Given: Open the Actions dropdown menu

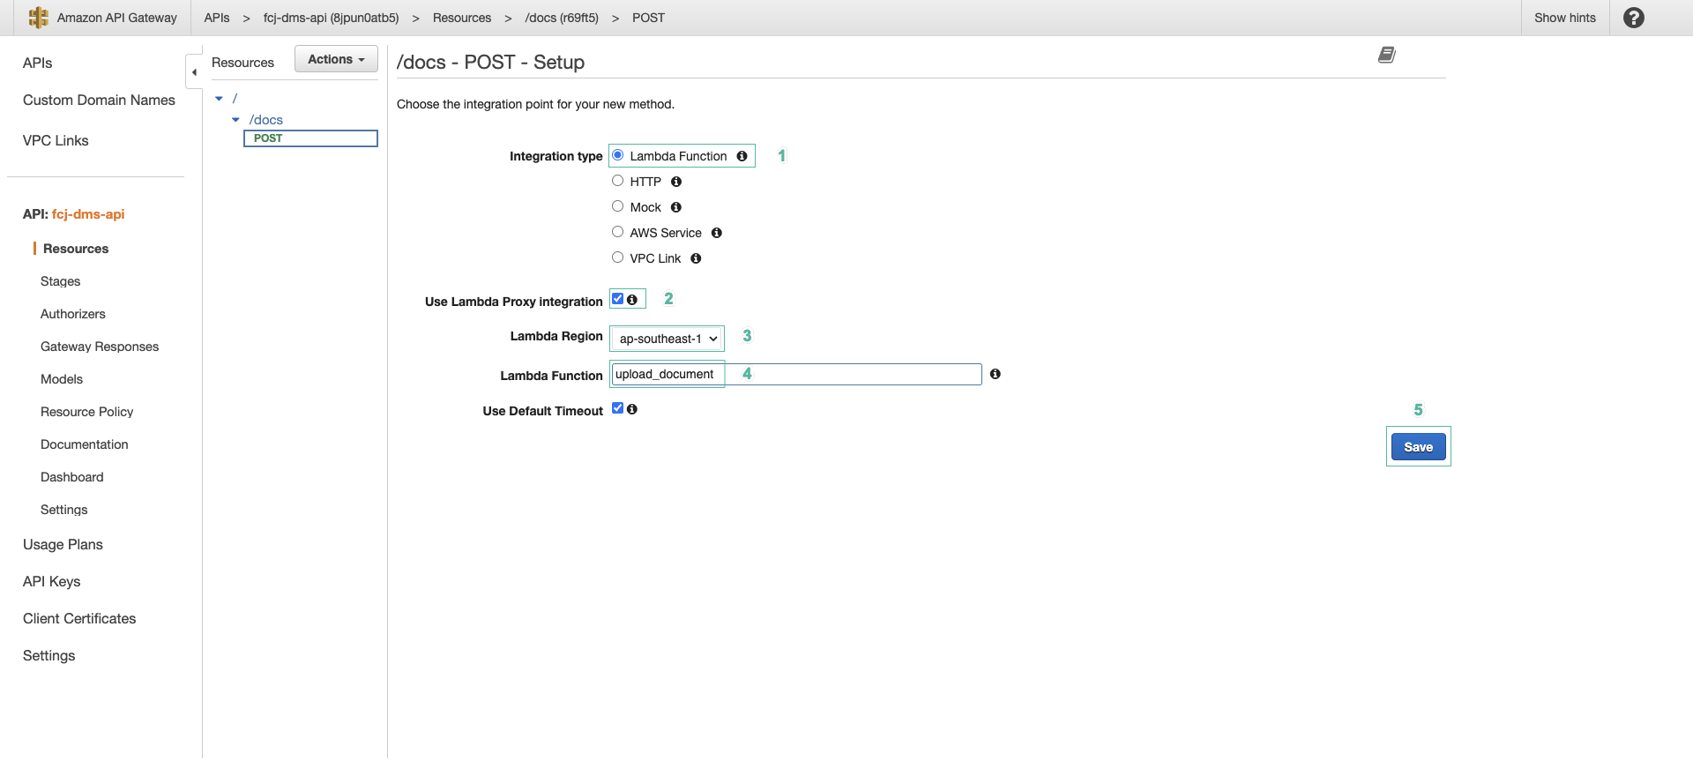Looking at the screenshot, I should pyautogui.click(x=336, y=59).
